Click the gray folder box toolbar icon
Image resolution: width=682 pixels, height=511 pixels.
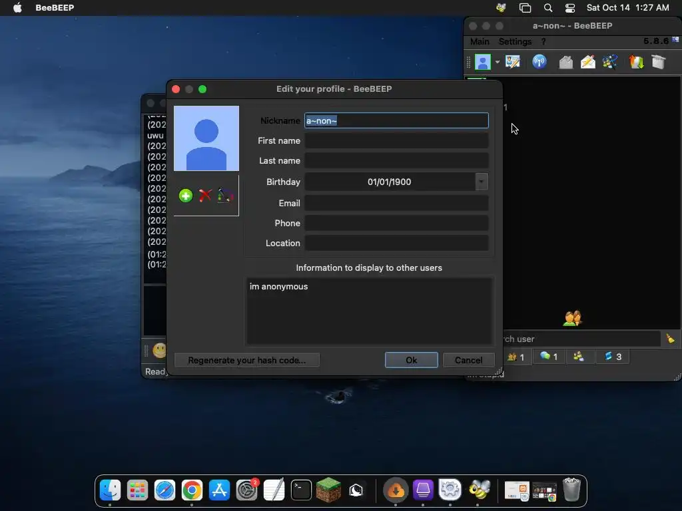click(x=659, y=62)
